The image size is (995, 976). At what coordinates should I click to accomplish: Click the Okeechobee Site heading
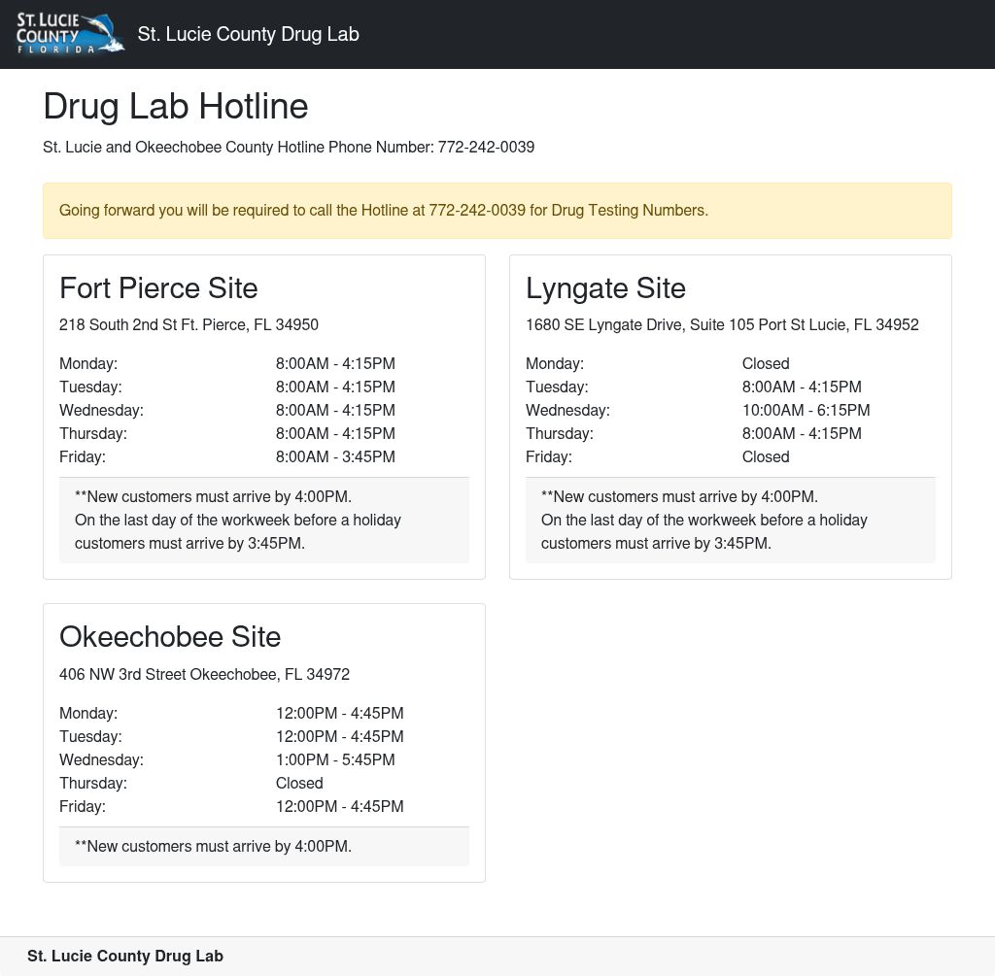170,637
